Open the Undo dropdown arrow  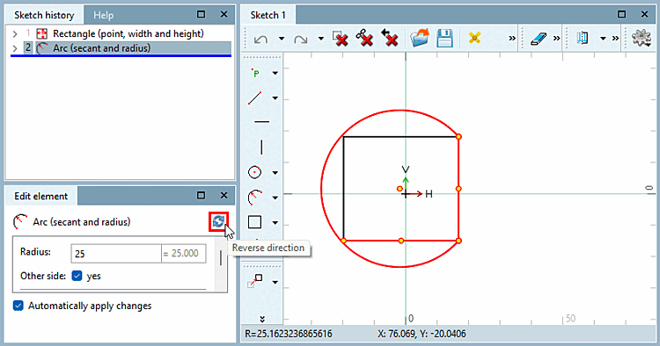pos(282,39)
